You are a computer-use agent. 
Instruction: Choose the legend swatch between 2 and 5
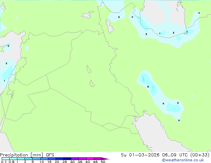(x=29, y=159)
